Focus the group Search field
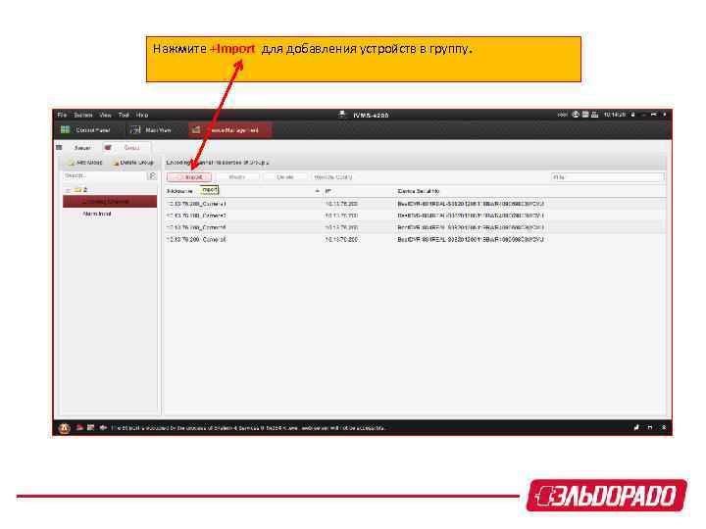 (x=105, y=175)
